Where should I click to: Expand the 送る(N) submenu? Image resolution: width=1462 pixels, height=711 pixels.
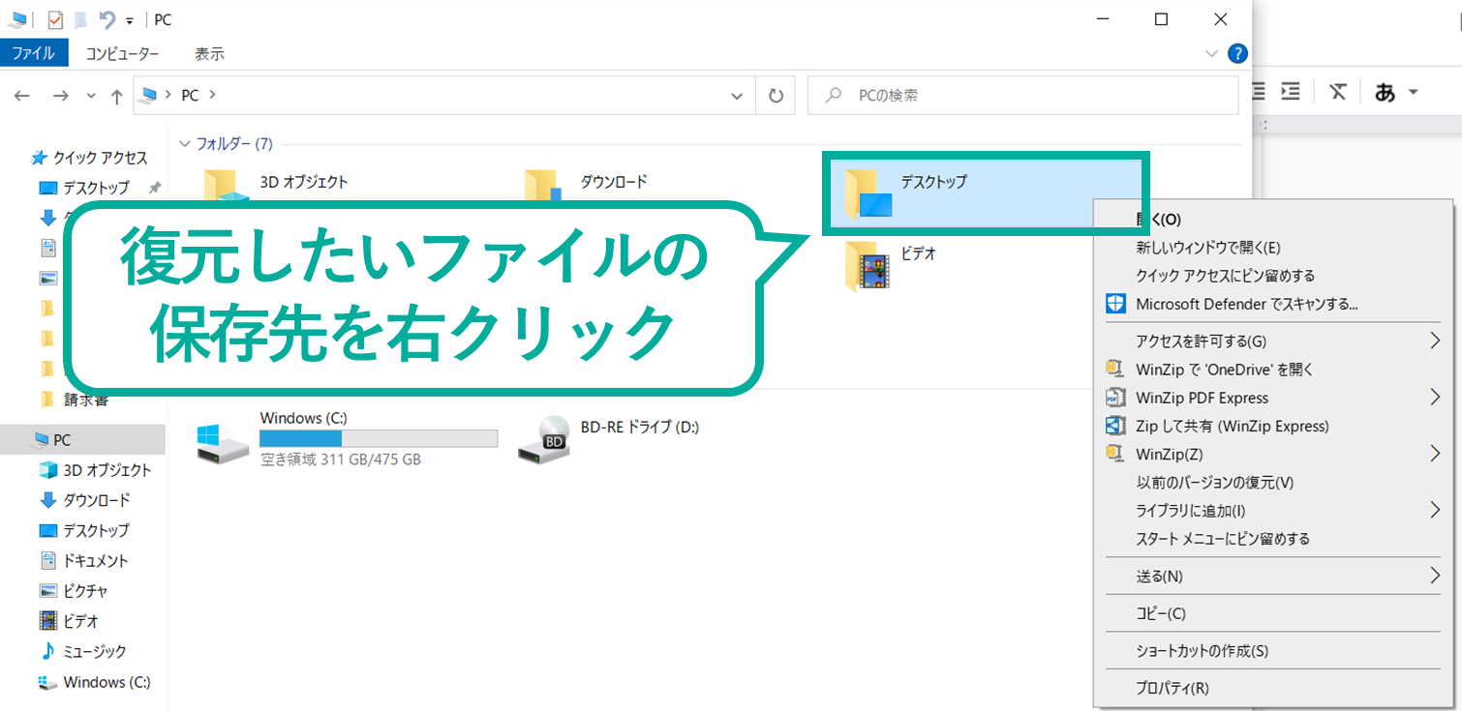(x=1210, y=576)
